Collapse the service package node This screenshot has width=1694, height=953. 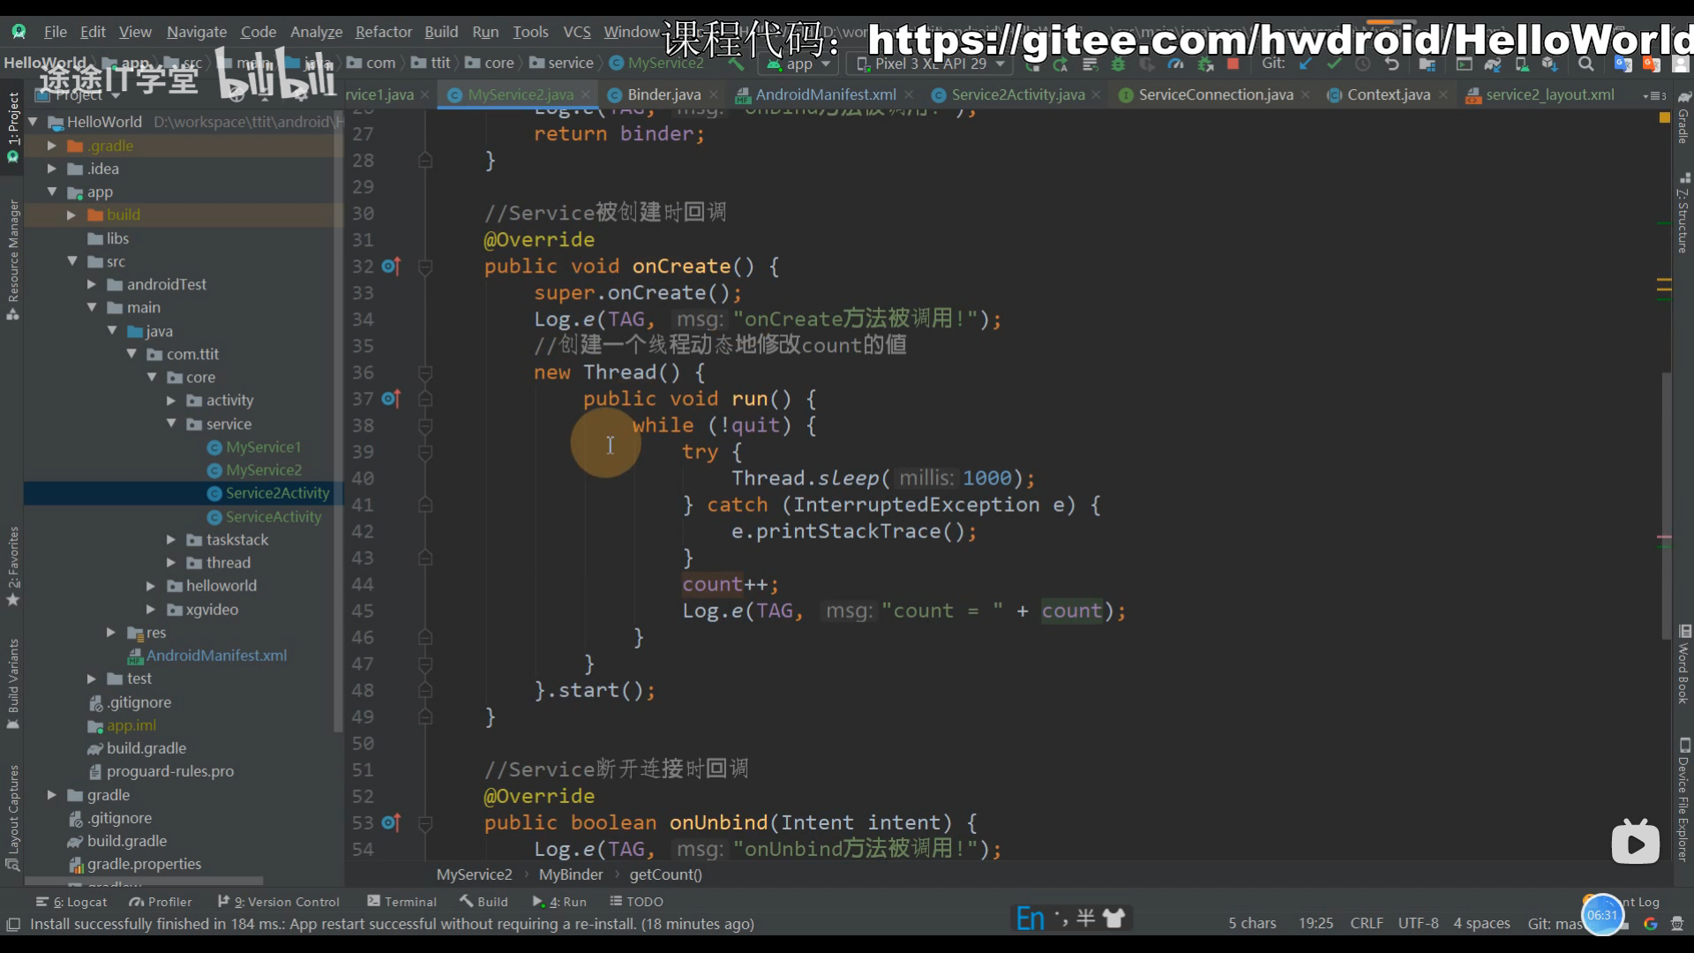tap(171, 424)
